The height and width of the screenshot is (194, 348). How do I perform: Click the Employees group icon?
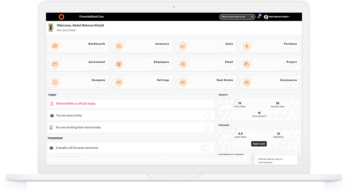point(119,64)
